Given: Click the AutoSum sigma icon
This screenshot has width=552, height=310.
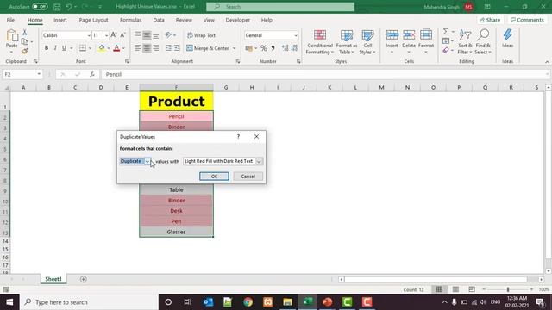Looking at the screenshot, I should point(446,32).
